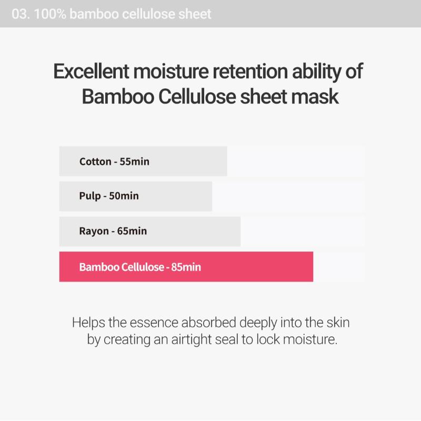Click the "03." section number in the header
Image resolution: width=421 pixels, height=421 pixels.
point(21,14)
